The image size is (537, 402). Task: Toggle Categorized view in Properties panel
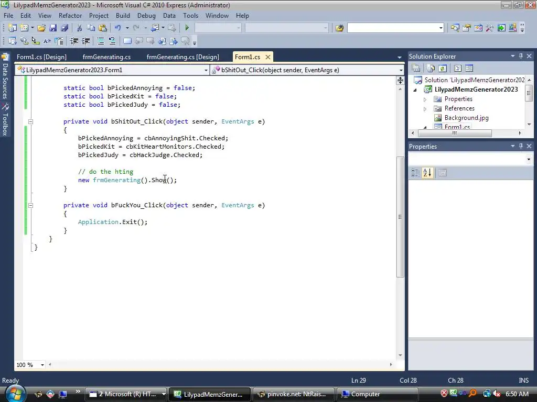pos(415,173)
